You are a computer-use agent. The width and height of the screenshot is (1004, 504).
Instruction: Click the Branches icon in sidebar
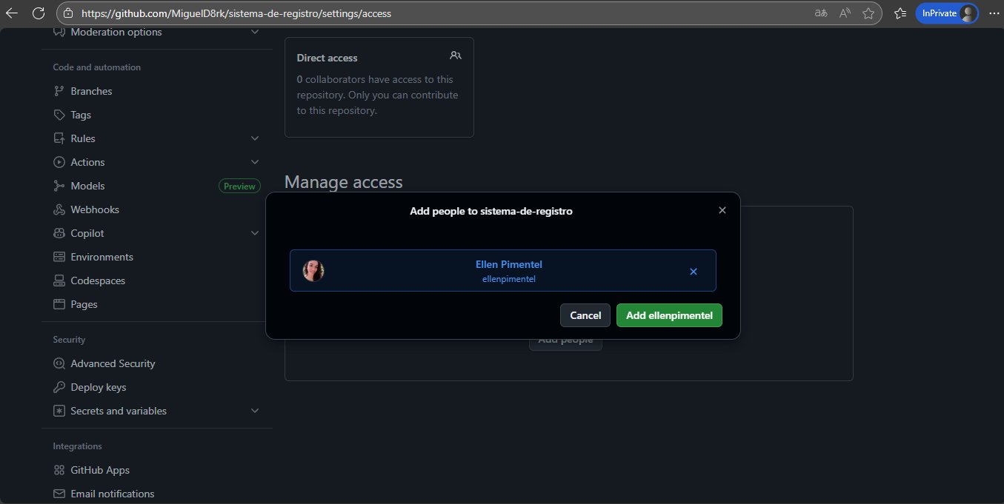[x=59, y=91]
